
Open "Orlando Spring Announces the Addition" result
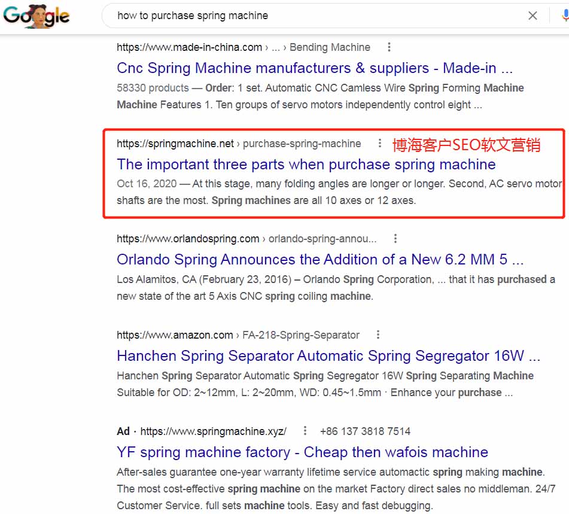pos(320,260)
